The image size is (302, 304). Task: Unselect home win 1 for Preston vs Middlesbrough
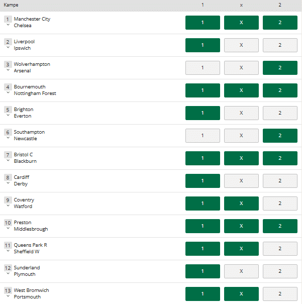[203, 226]
